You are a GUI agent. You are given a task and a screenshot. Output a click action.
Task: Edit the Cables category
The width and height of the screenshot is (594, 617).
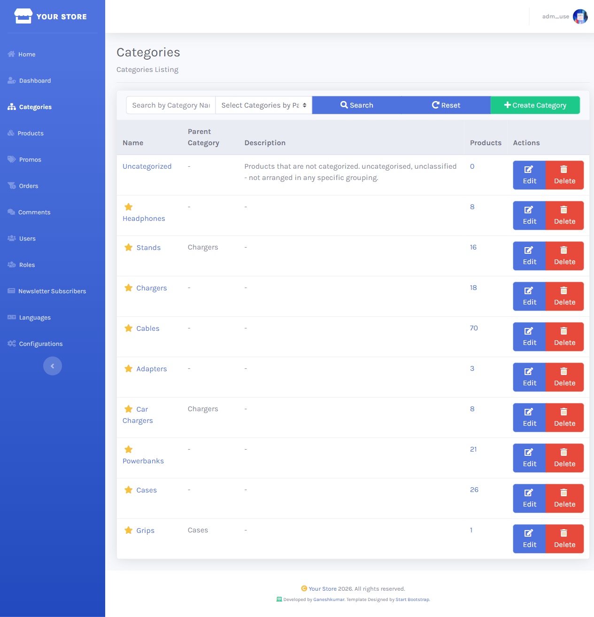pos(529,337)
